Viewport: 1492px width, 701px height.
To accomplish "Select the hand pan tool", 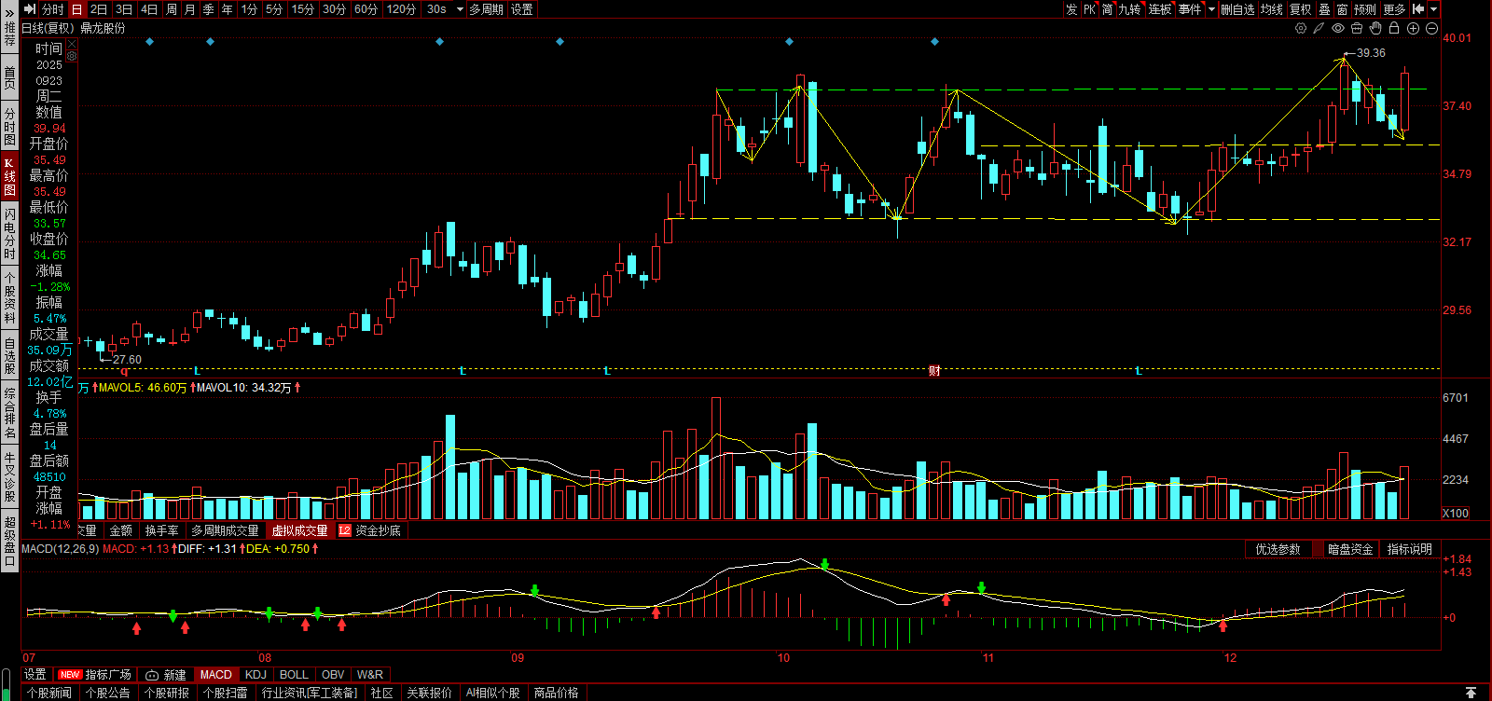I will [x=1375, y=28].
